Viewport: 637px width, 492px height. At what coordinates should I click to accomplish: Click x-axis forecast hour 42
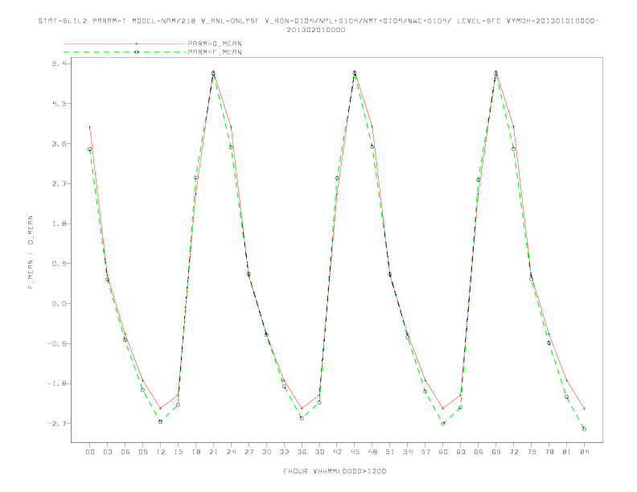click(x=337, y=452)
